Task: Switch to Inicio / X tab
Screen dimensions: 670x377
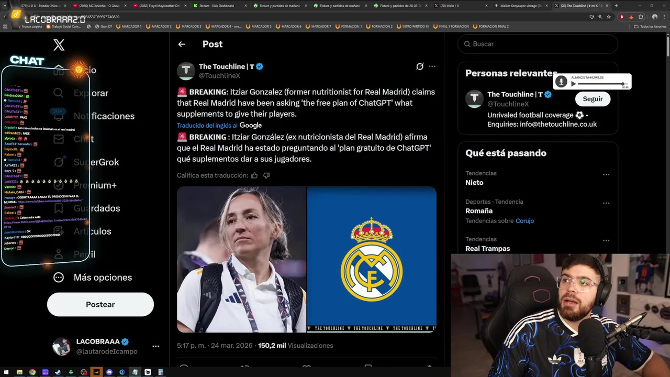Action: pos(461,6)
